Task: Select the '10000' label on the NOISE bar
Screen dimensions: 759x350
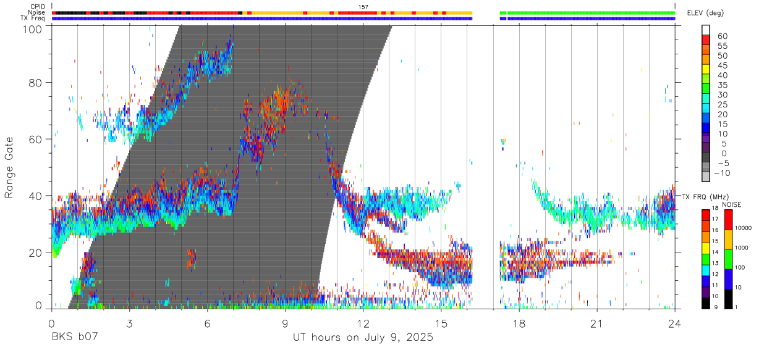Action: [743, 227]
